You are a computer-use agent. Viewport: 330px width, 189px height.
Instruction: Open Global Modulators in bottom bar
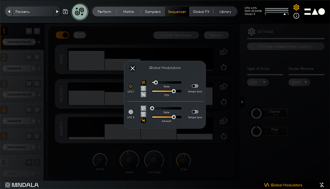coord(283,185)
